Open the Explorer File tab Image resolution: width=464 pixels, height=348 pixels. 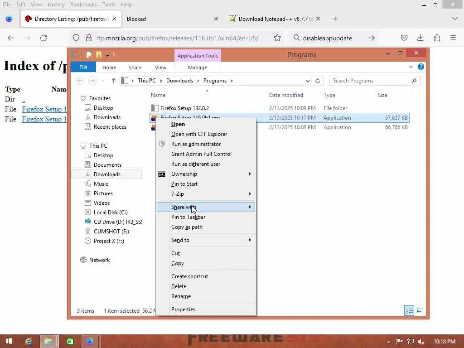83,67
